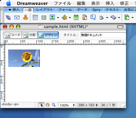136x118 pixels.
Task: Open the Head tags dropdown arrow
Action: (107, 17)
